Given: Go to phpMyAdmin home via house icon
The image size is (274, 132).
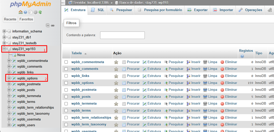Looking at the screenshot, I should 20,12.
